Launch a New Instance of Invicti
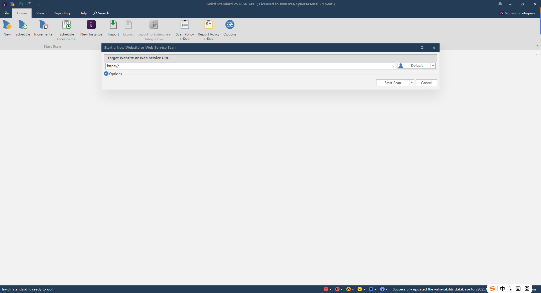 pos(91,28)
